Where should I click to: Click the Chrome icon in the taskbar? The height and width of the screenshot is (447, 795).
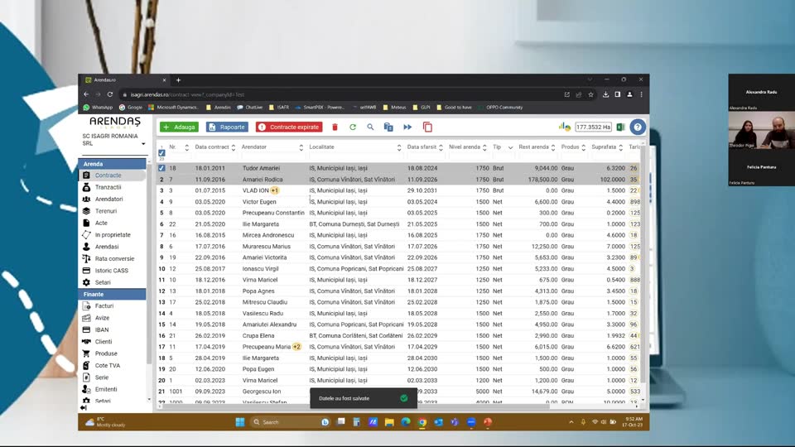coord(422,421)
